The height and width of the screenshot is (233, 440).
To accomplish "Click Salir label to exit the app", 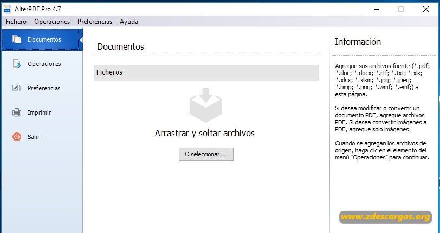I will 34,137.
